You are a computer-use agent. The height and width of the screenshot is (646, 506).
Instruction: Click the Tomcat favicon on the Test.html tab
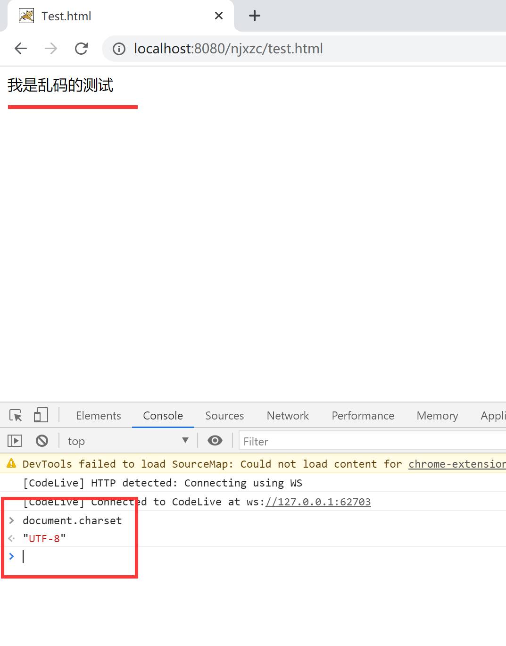click(x=26, y=16)
